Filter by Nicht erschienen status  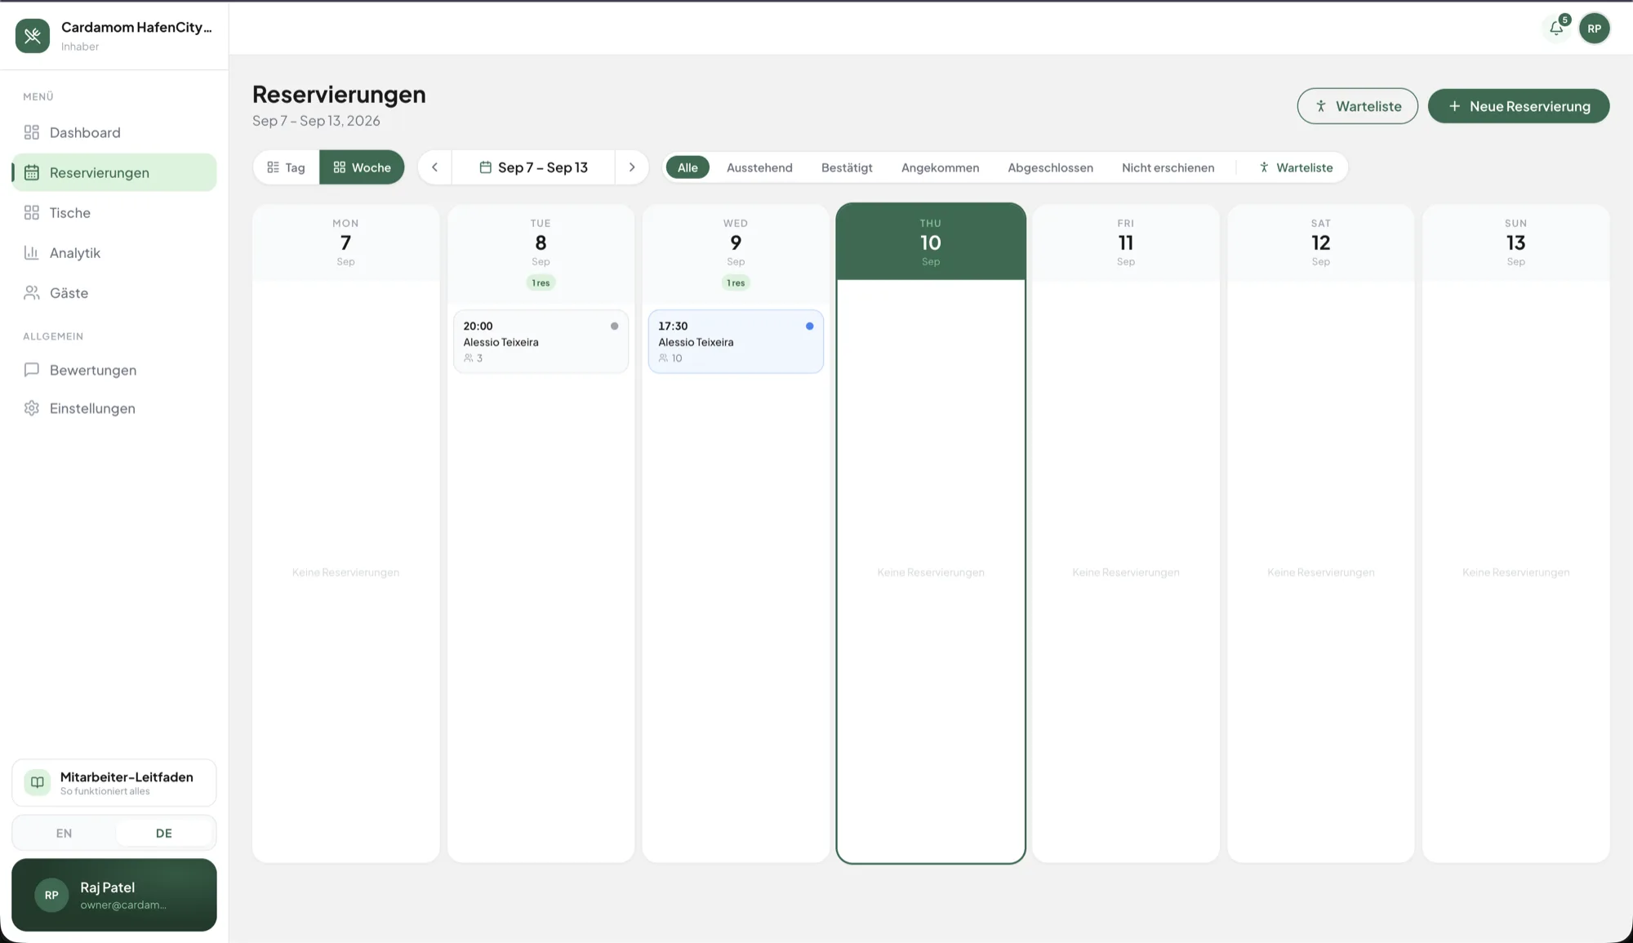pos(1168,167)
